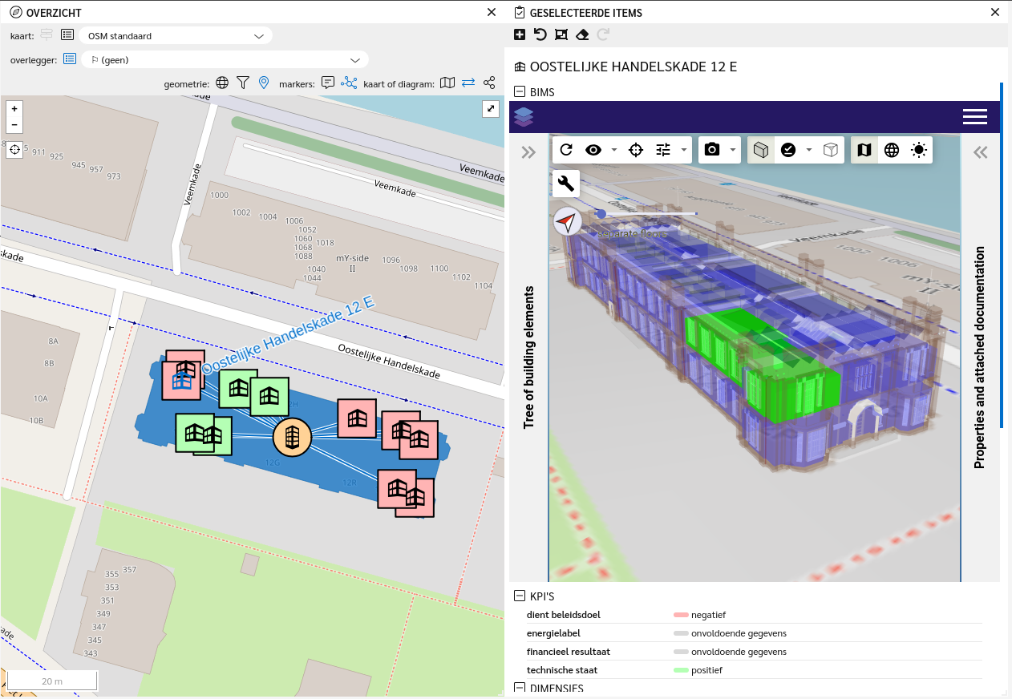The image size is (1012, 699).
Task: Click the separate floors slider handle
Action: (601, 214)
